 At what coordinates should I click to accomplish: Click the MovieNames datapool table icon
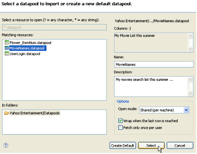pos(7,48)
